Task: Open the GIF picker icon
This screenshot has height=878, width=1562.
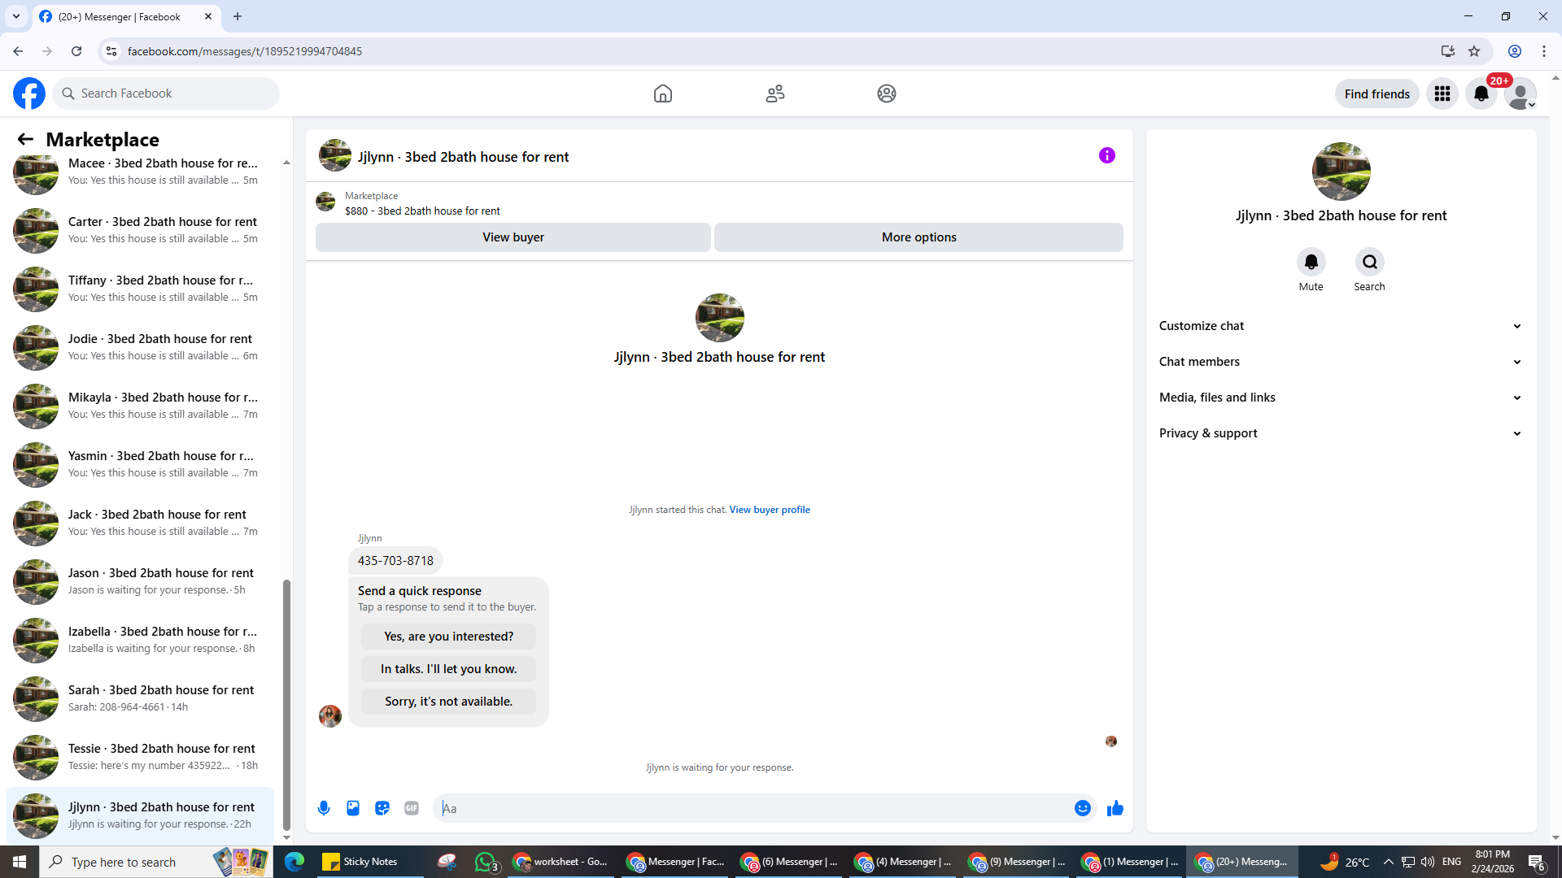Action: tap(412, 808)
